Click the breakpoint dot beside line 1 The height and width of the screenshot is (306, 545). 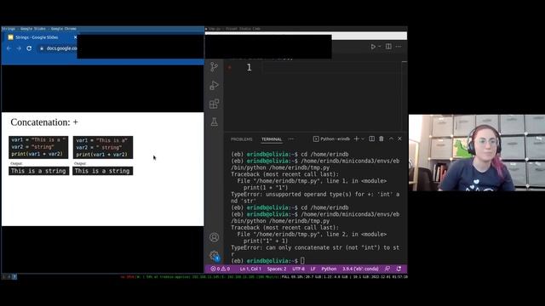click(x=229, y=68)
